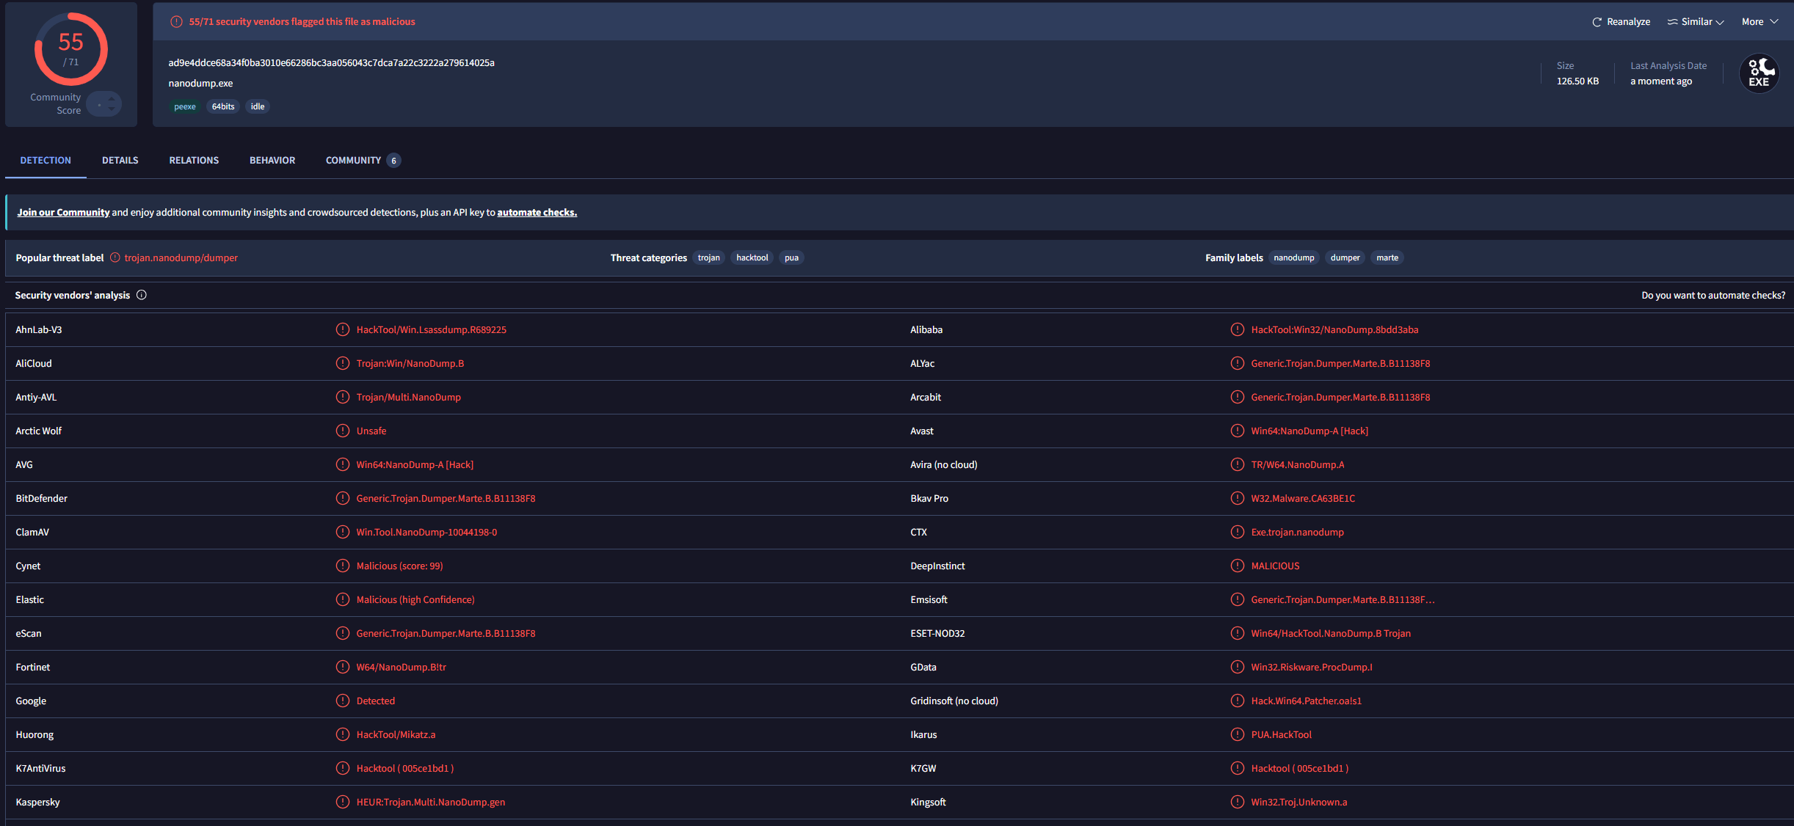Click the vendors' analysis info icon
Screen dimensions: 1794x826
(x=142, y=295)
